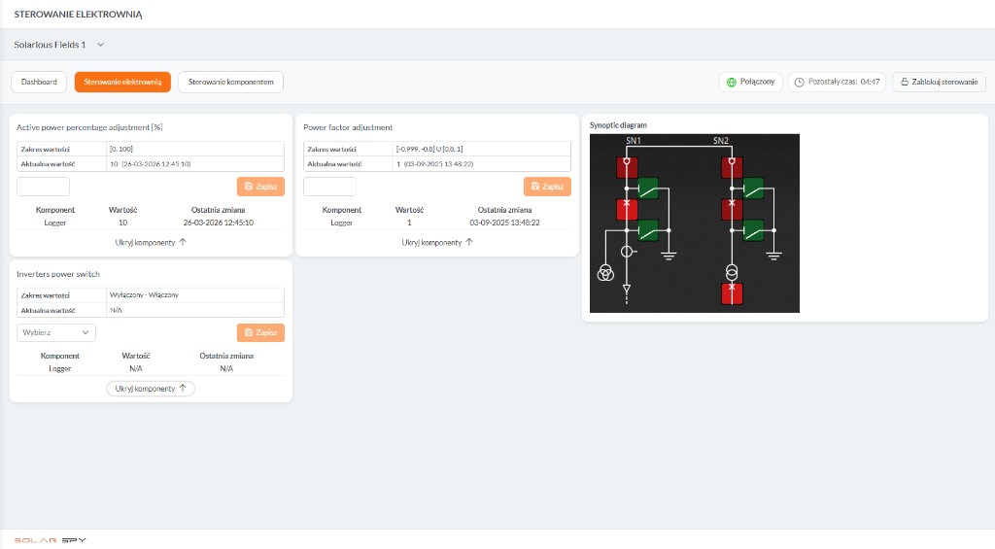
Task: Click the three-circle transformer symbol in diagram
Action: coord(606,273)
